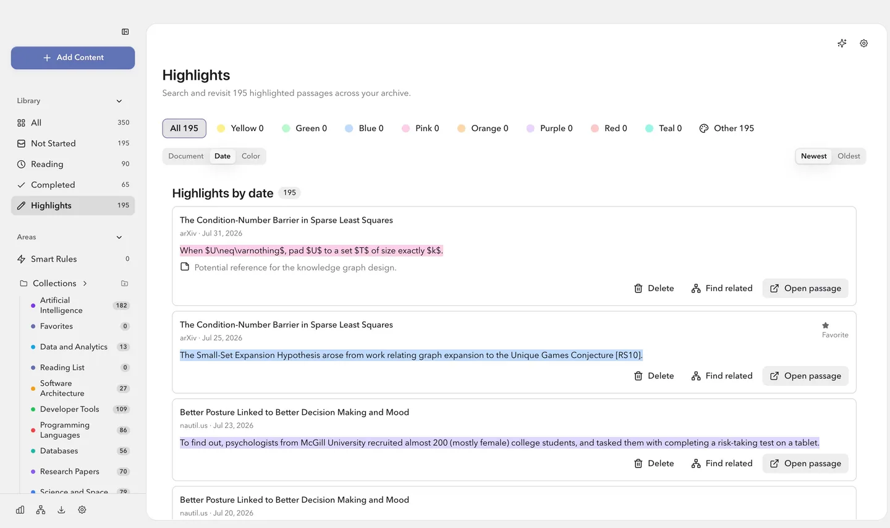Select Highlights in the sidebar
890x528 pixels.
73,205
